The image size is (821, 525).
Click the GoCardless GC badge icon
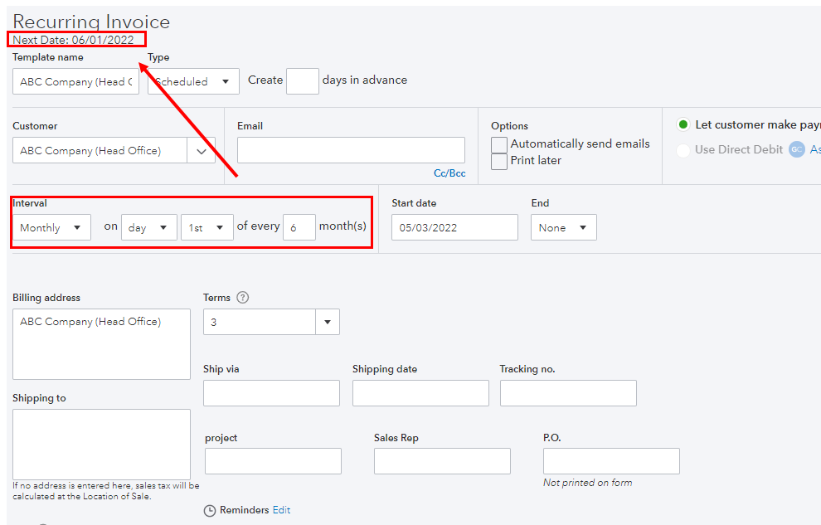(797, 149)
